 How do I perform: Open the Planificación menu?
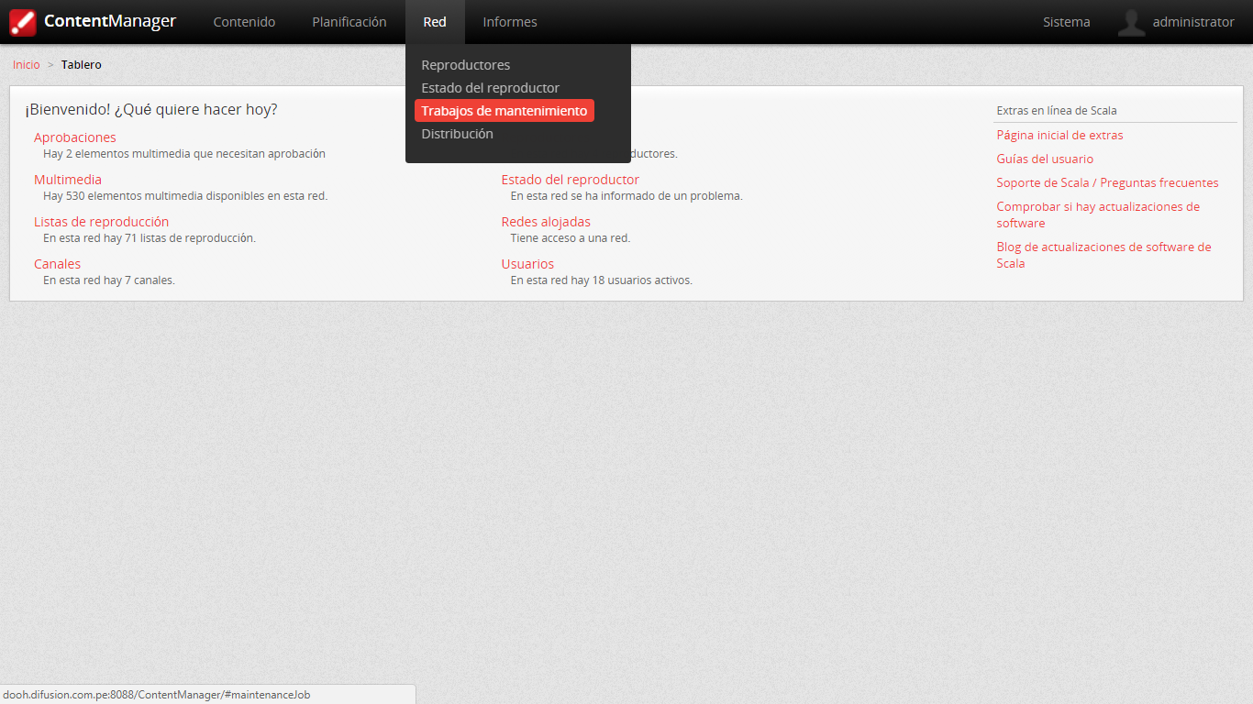point(349,22)
